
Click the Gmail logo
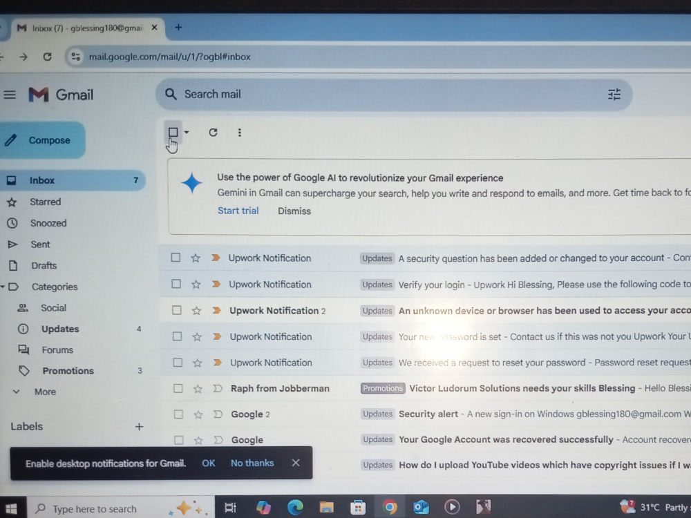tap(61, 95)
